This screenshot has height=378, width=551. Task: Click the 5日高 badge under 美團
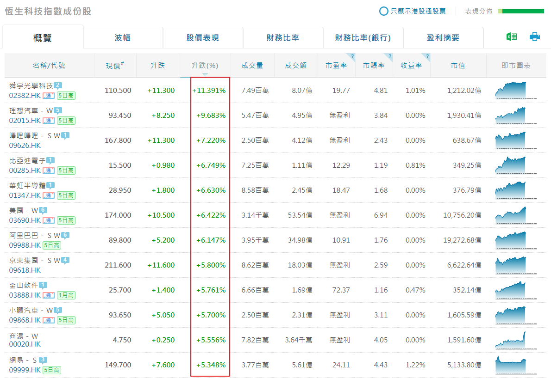[x=66, y=220]
